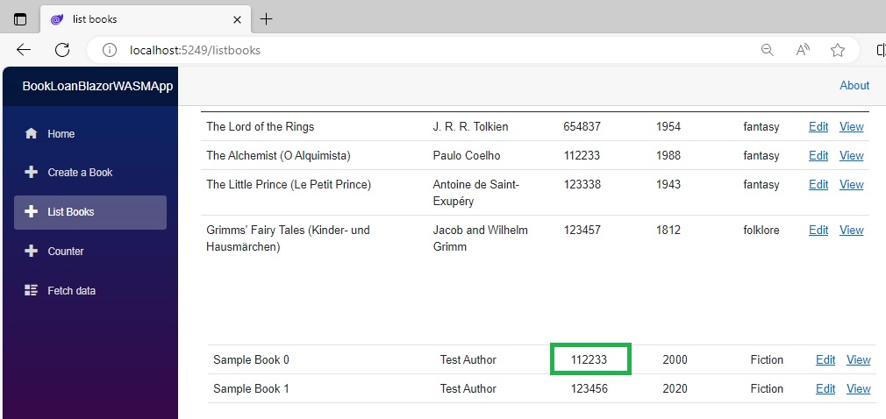This screenshot has width=886, height=419.
Task: Click 'Grimms' Fairy Tales' title cell
Action: tap(289, 238)
